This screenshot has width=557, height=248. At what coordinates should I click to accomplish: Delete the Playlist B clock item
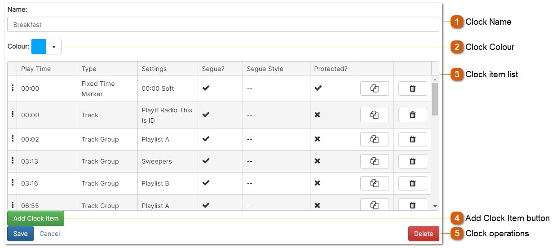click(x=412, y=183)
